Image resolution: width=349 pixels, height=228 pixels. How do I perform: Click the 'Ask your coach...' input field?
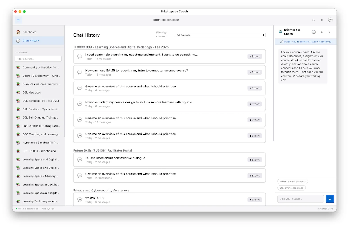coord(300,199)
